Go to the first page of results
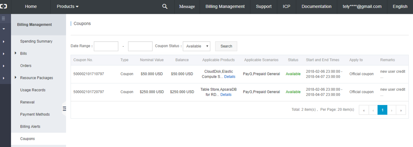Viewport: 413px width, 147px height. (364, 110)
